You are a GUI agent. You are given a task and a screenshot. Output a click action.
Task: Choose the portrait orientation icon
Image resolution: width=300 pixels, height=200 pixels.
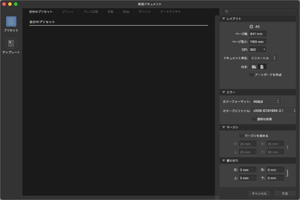click(x=262, y=67)
